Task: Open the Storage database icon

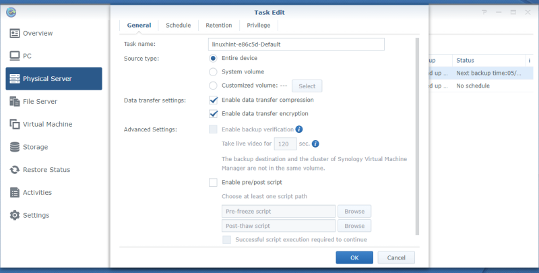Action: 15,147
